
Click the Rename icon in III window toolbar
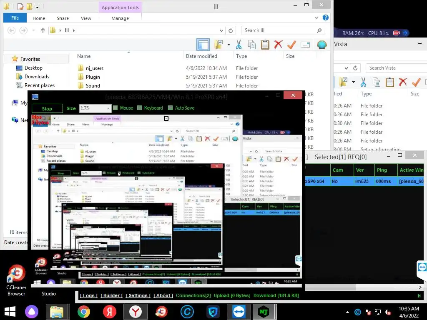point(305,45)
